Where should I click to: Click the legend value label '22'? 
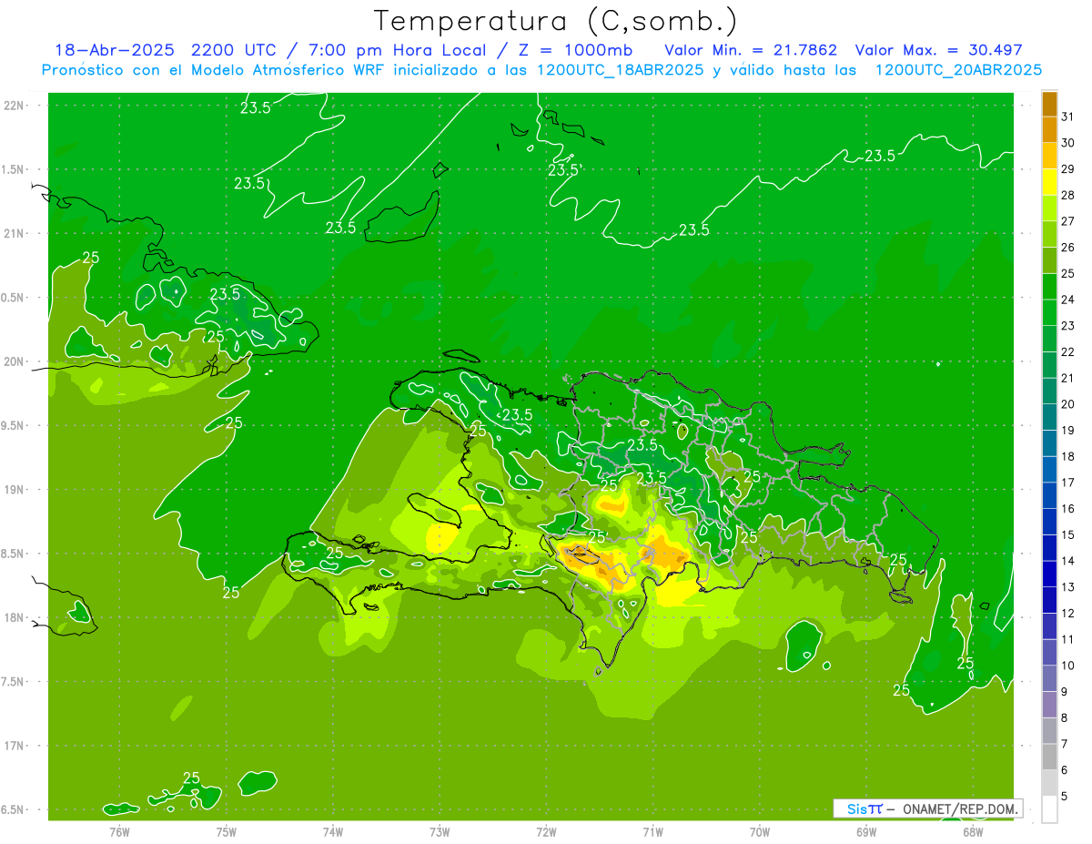click(1067, 351)
